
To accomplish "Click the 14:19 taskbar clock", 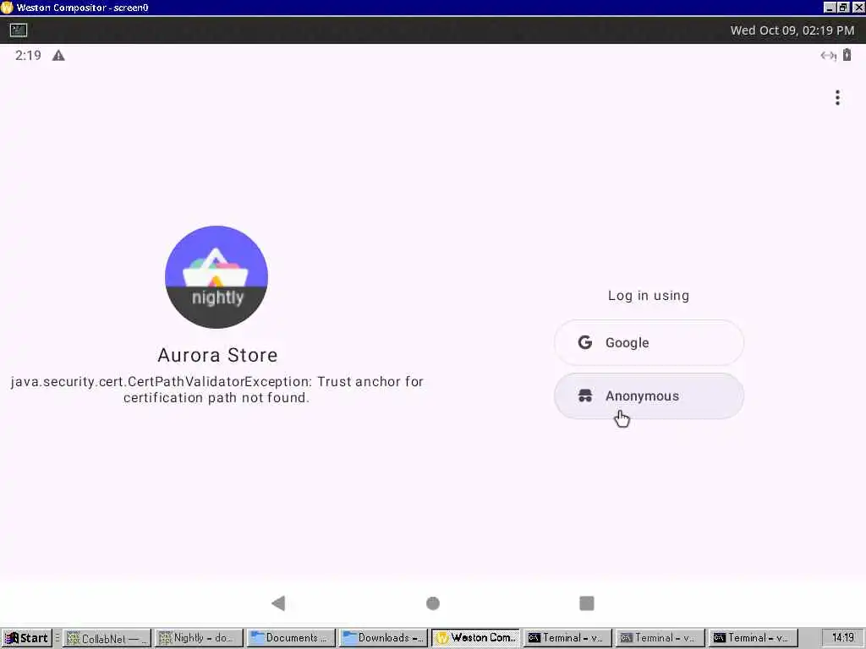I will [843, 637].
